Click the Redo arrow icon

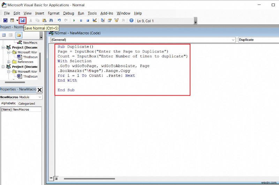coord(66,21)
